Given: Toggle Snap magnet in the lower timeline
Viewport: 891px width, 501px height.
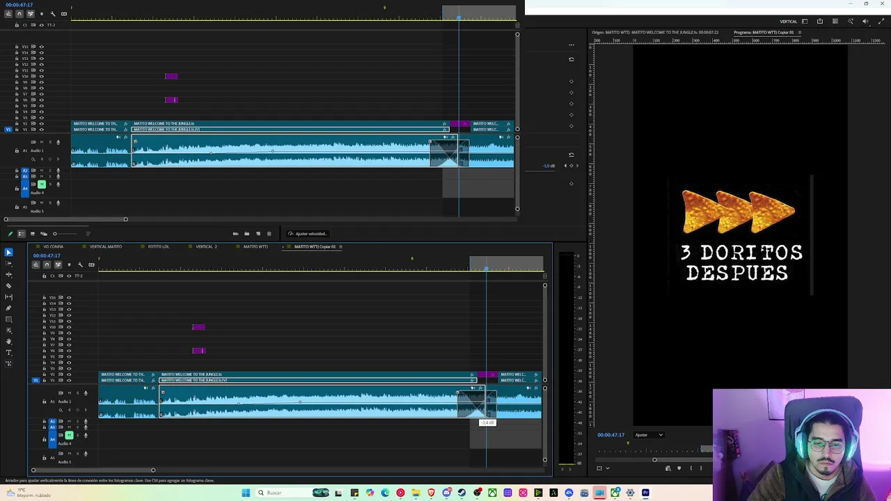Looking at the screenshot, I should click(47, 264).
